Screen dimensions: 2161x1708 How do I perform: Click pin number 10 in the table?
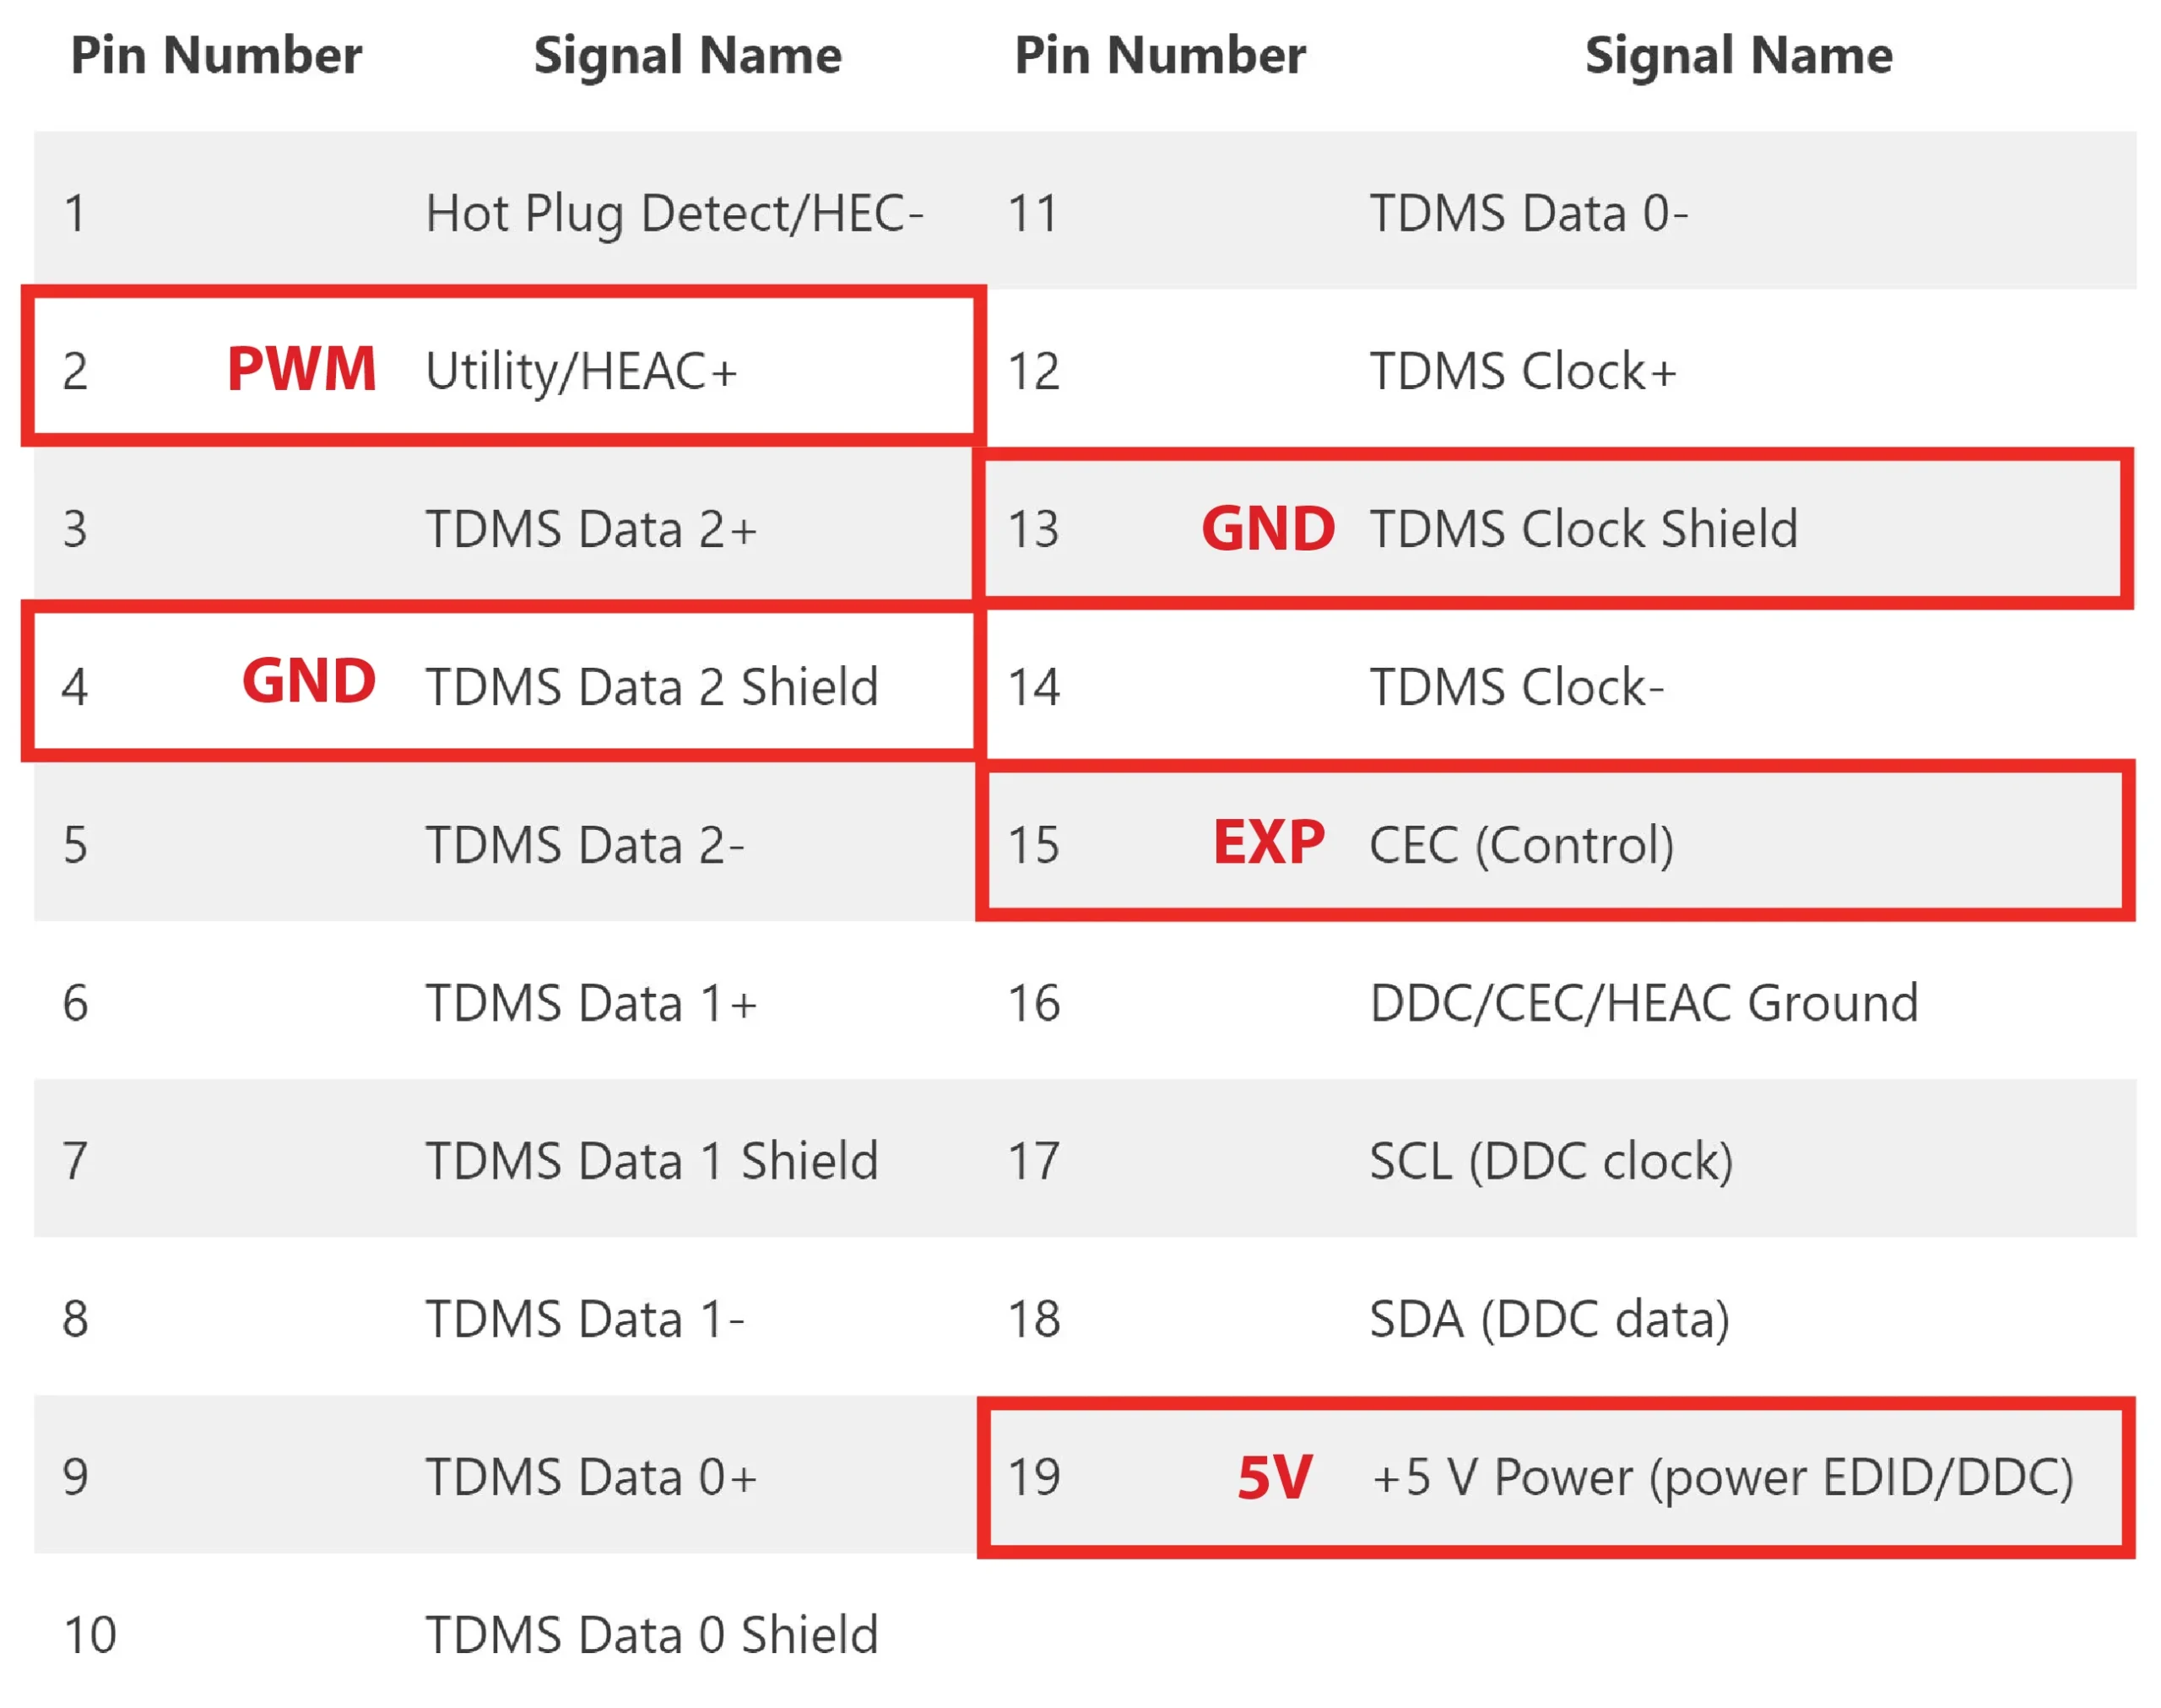coord(90,1635)
